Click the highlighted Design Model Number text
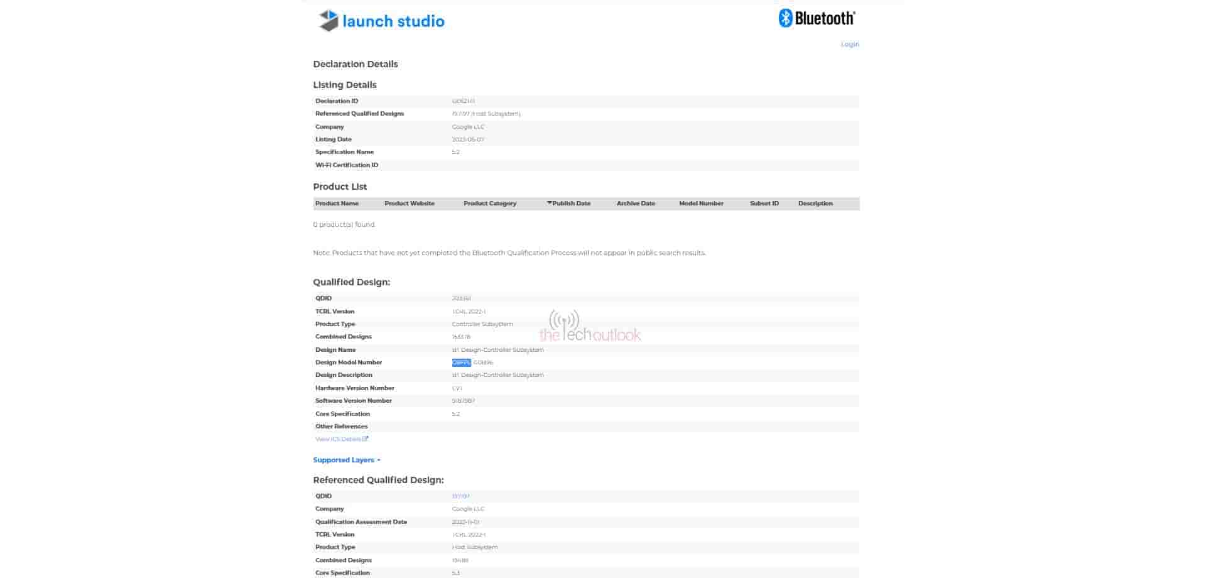Screen dimensions: 1206x578 pyautogui.click(x=461, y=363)
